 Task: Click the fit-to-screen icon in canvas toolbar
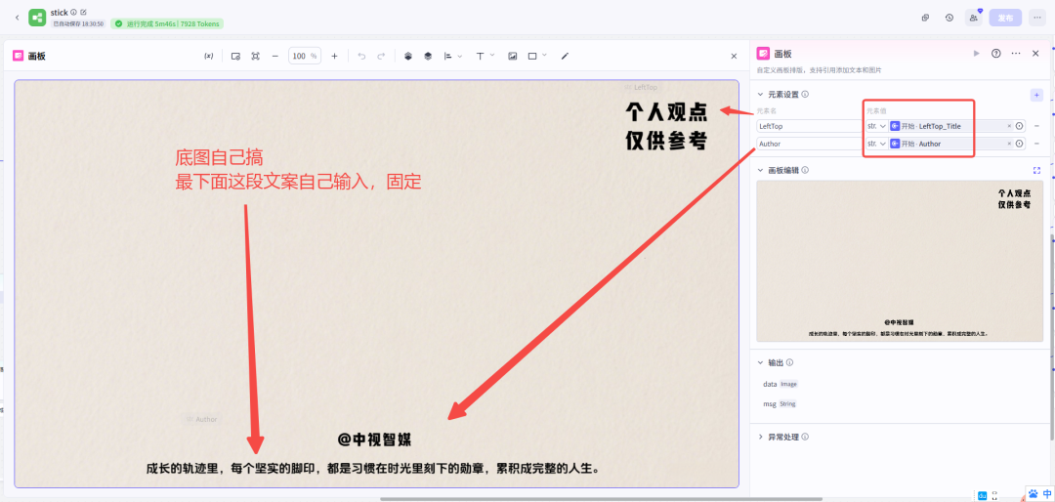tap(255, 57)
